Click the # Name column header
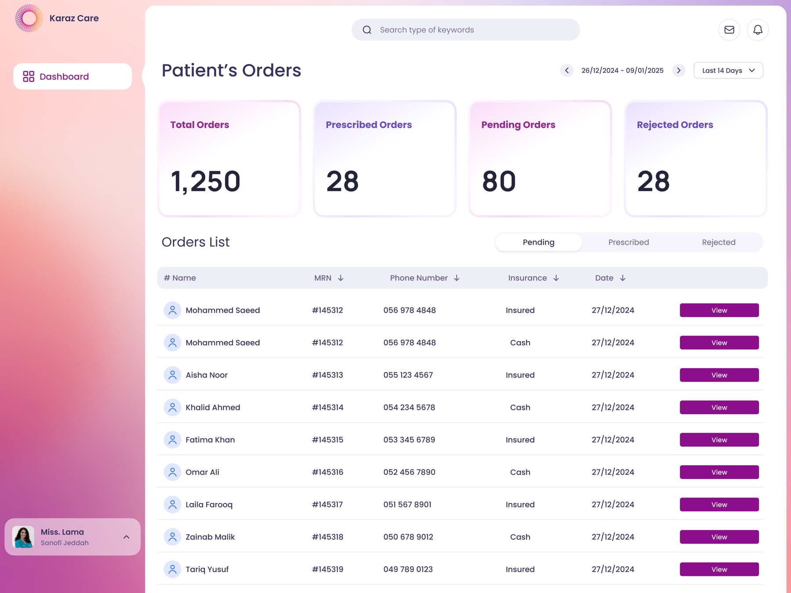The image size is (791, 593). 180,278
